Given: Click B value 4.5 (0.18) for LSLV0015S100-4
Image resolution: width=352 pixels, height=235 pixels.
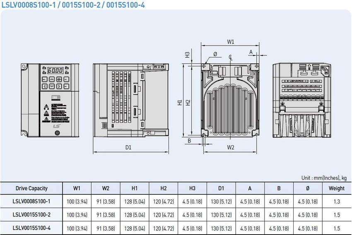Looking at the screenshot, I should pyautogui.click(x=279, y=228).
